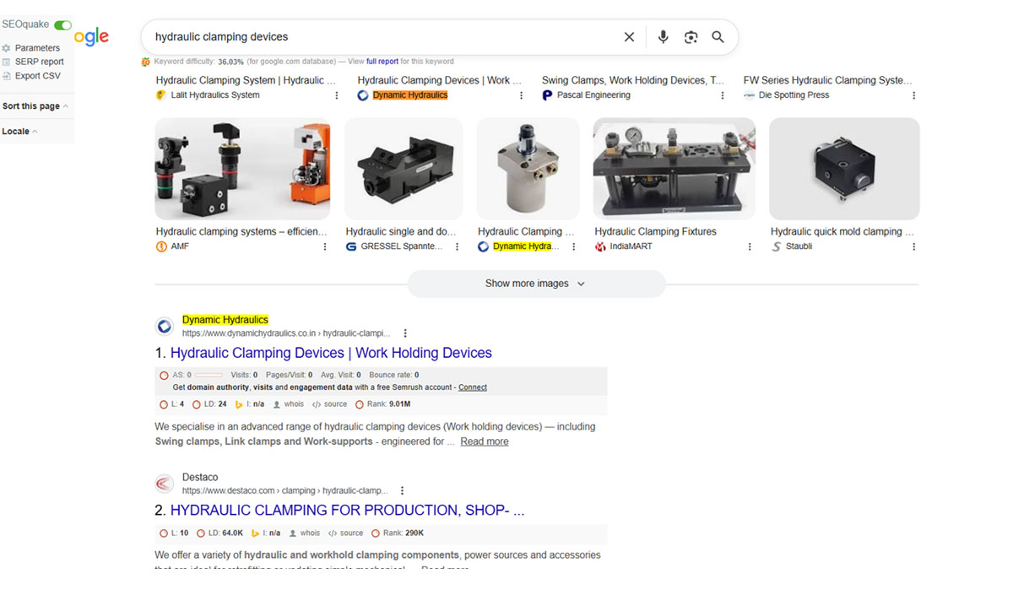
Task: Click Read more on the Dynamic Hydraulics snippet
Action: tap(485, 441)
